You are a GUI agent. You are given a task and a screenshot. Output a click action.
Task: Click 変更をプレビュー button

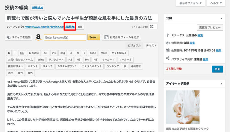pos(210,28)
